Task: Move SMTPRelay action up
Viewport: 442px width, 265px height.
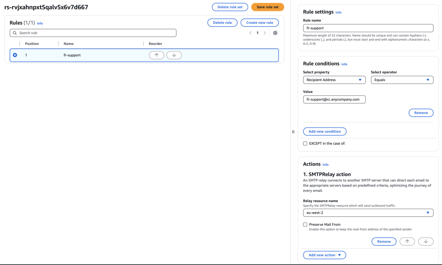Action: coord(407,241)
